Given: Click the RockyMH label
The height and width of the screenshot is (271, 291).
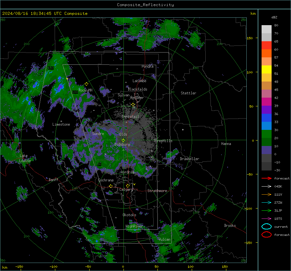Looking at the screenshot, I should [85, 90].
